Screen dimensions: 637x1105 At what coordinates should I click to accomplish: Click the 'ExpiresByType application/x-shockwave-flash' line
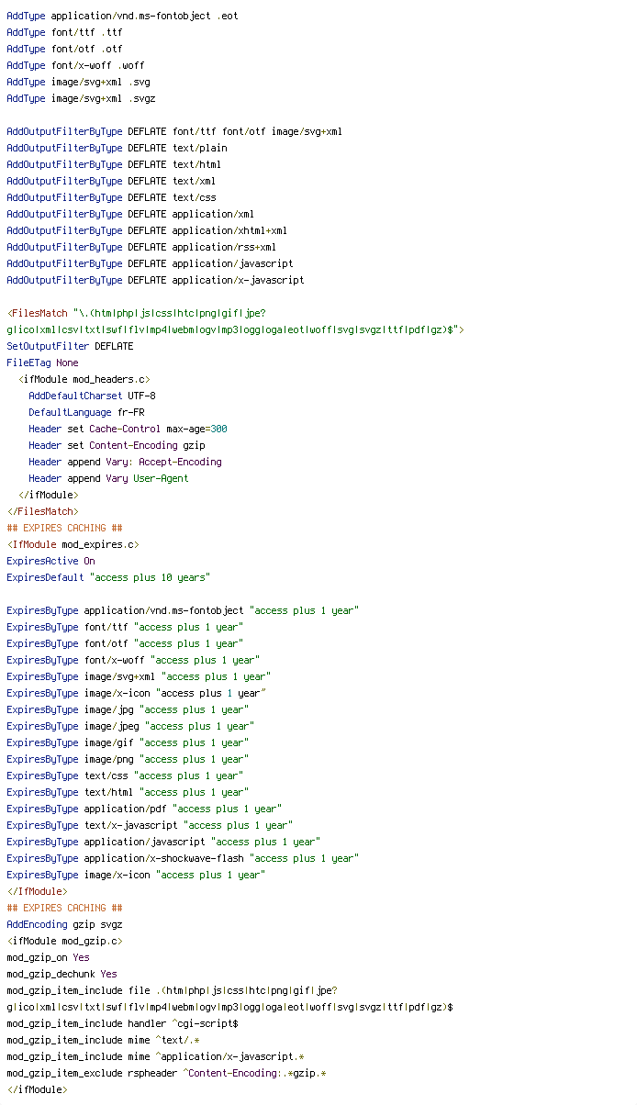coord(183,858)
